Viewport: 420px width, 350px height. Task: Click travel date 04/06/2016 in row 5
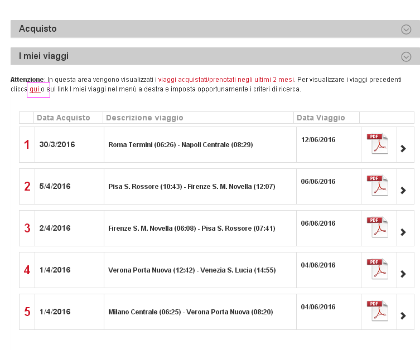click(318, 307)
